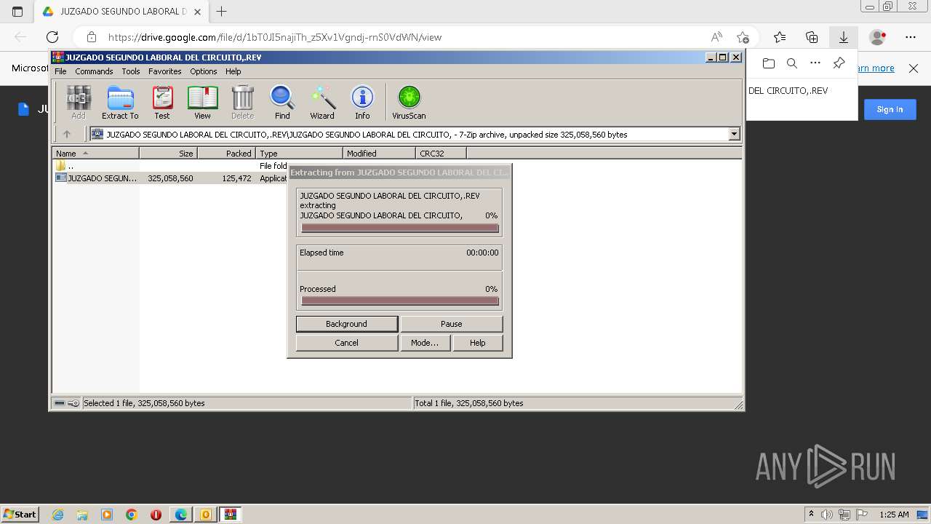Run the VirusScan bug icon

[x=409, y=102]
